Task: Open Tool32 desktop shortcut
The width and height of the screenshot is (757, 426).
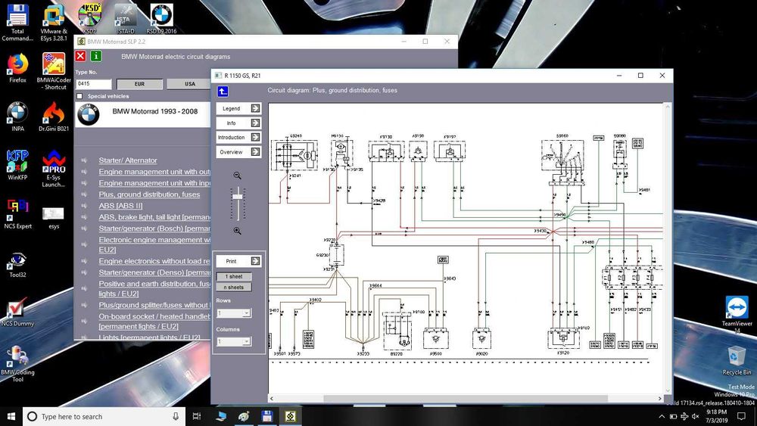Action: (x=17, y=265)
